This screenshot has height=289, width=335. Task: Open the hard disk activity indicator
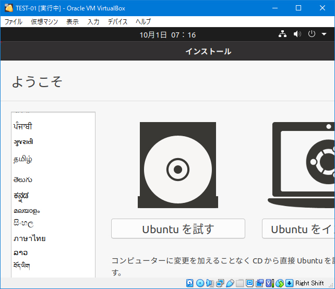[190, 283]
